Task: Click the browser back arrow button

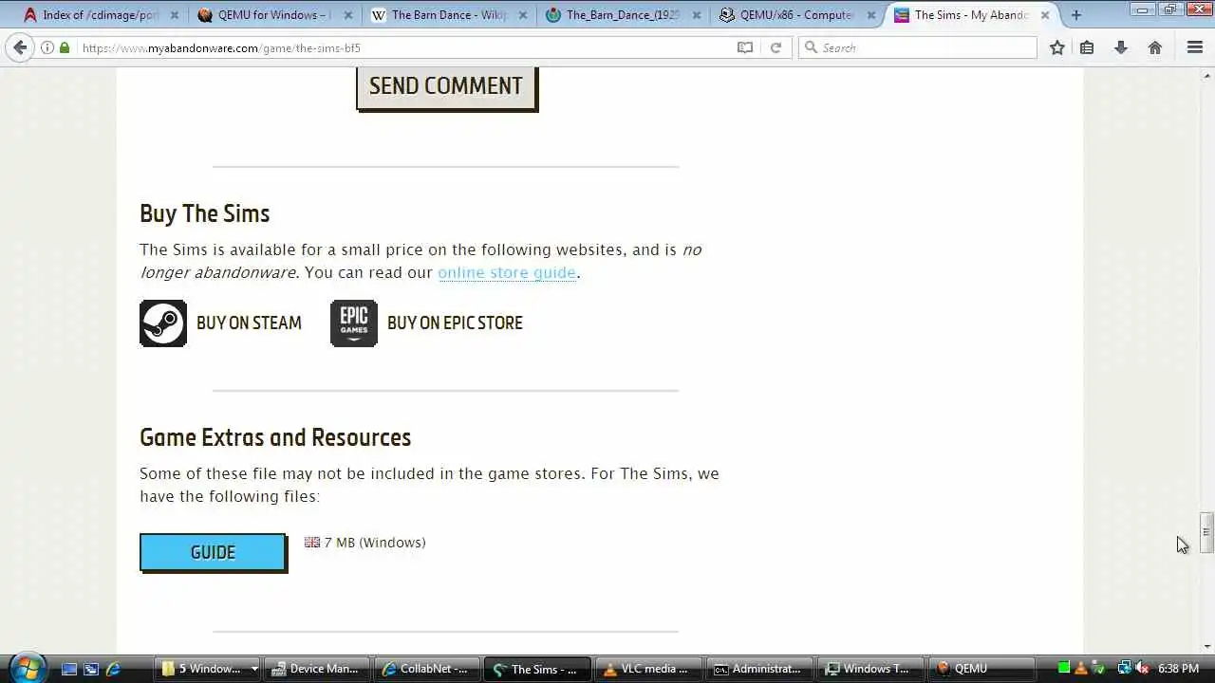Action: click(x=20, y=47)
